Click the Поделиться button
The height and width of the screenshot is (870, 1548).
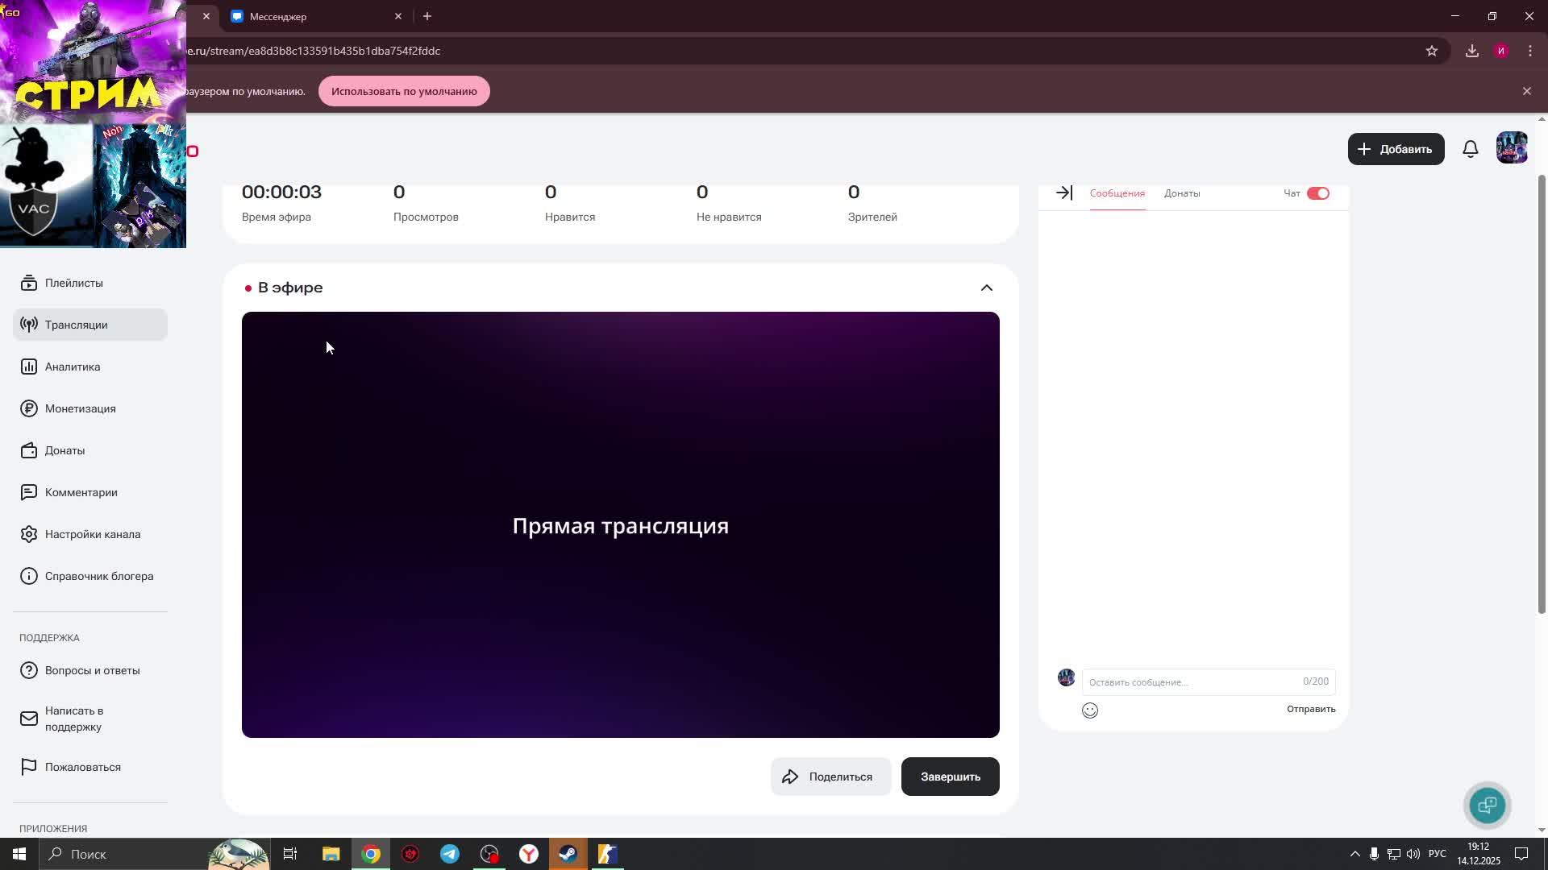click(x=830, y=777)
